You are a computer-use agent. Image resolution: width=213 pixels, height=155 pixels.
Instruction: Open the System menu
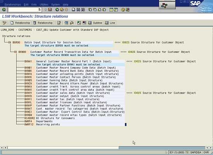(55, 5)
